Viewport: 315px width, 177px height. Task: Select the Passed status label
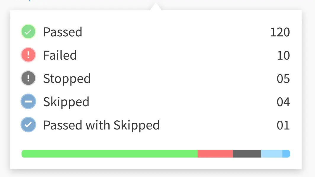(x=62, y=32)
